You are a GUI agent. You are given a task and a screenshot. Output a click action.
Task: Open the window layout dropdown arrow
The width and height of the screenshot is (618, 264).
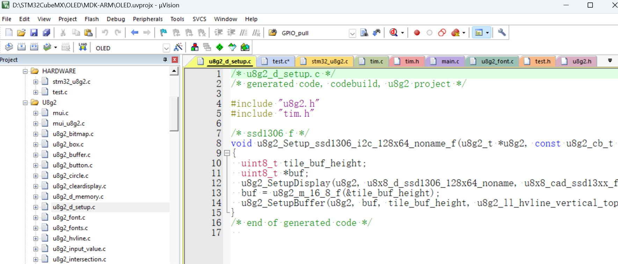pos(487,33)
